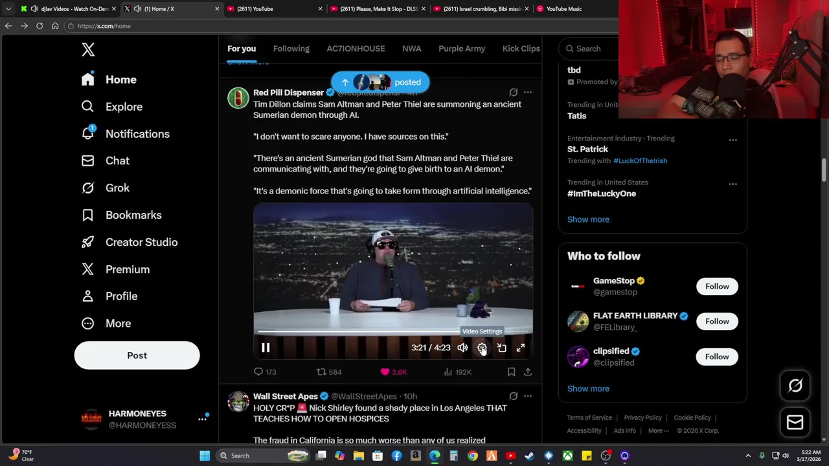Open Notifications with bell badge
The width and height of the screenshot is (829, 466).
pyautogui.click(x=125, y=134)
